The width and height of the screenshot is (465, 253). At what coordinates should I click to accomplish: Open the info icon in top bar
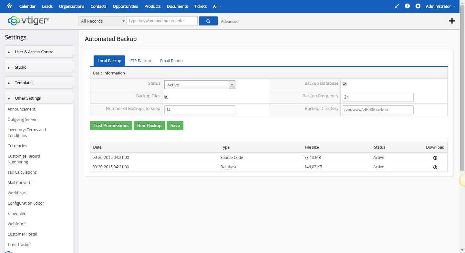click(407, 6)
